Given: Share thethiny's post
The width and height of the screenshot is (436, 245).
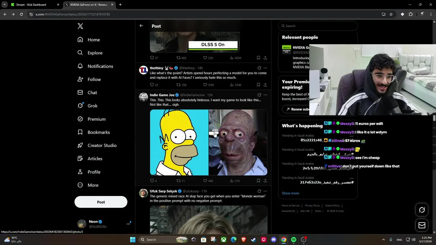Looking at the screenshot, I should 265,85.
